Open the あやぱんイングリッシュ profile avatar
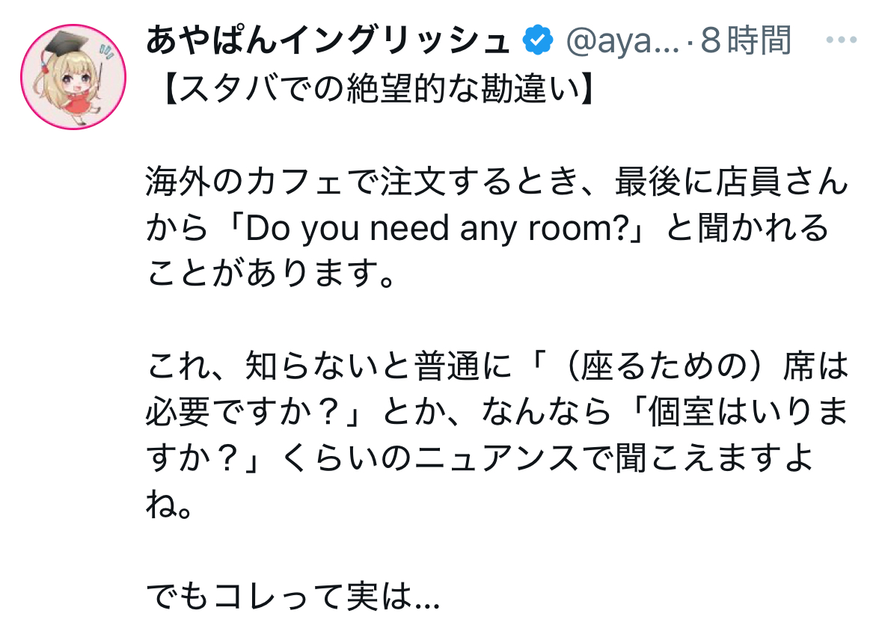882x634 pixels. click(x=70, y=77)
